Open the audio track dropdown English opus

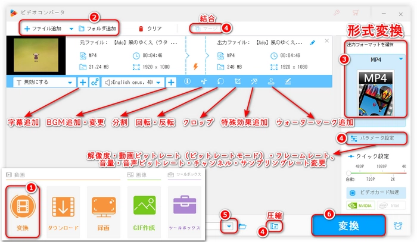tap(133, 83)
